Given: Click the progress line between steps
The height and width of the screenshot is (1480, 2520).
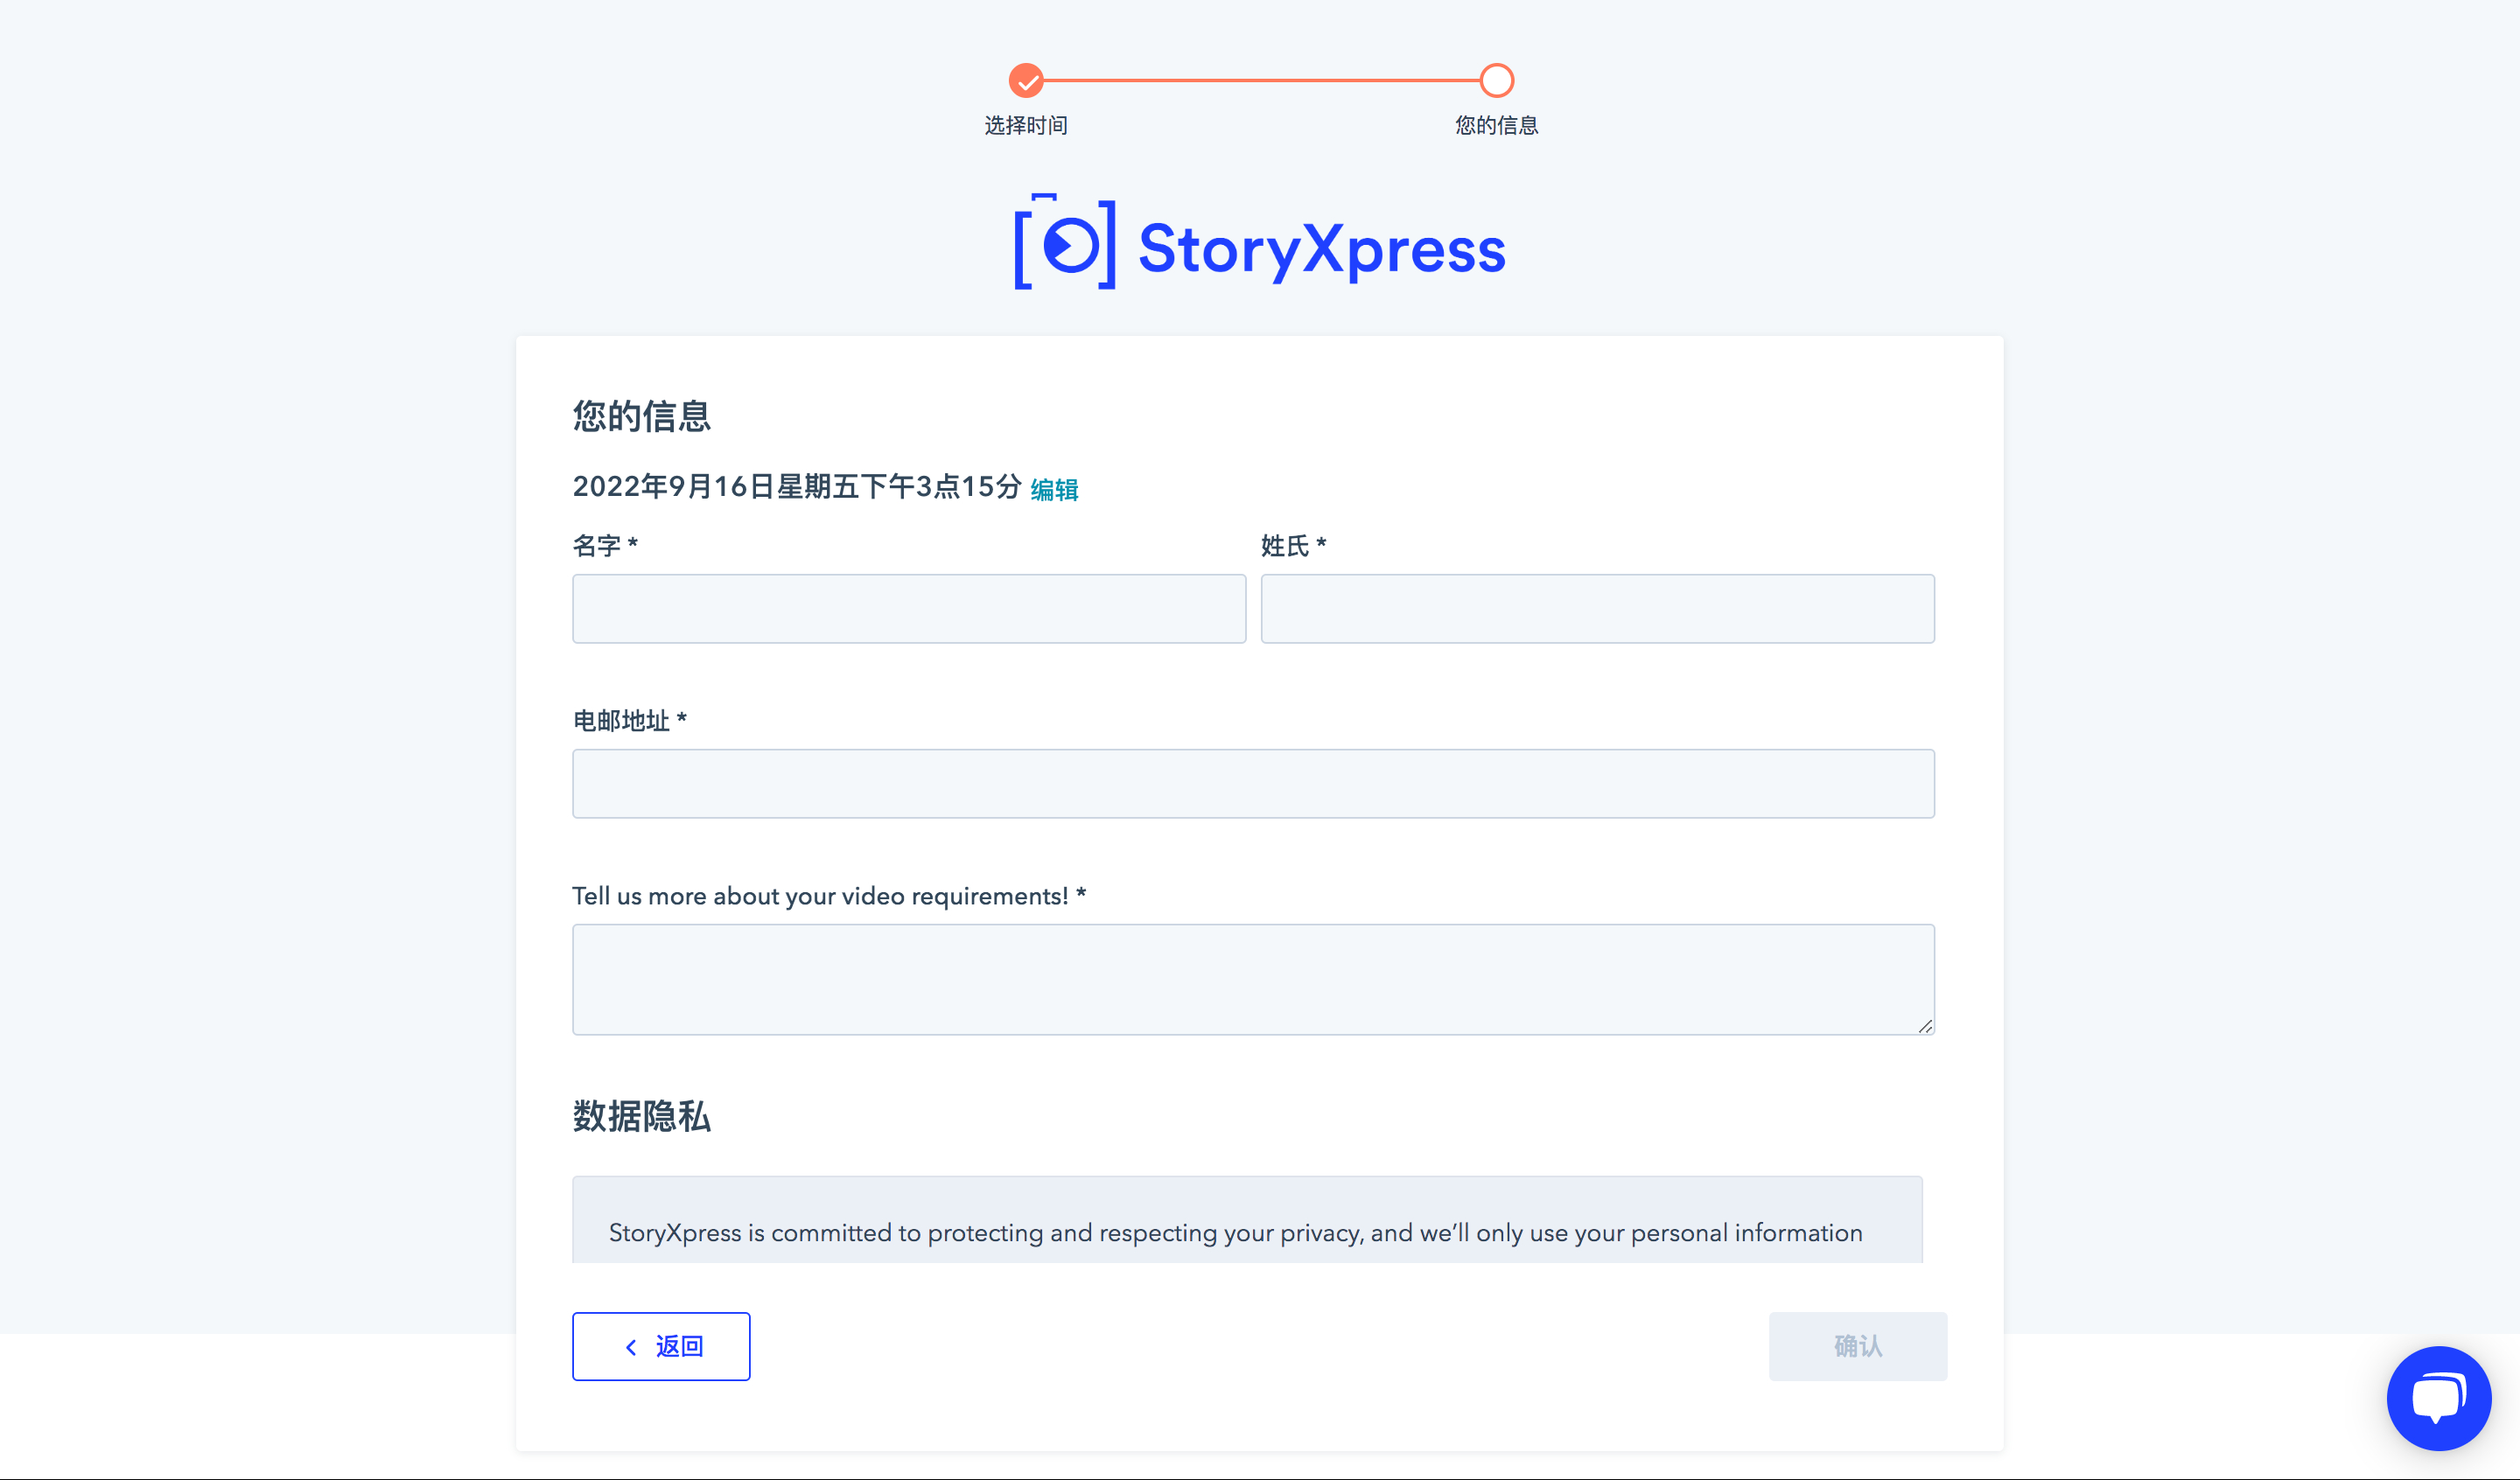Looking at the screenshot, I should 1261,80.
